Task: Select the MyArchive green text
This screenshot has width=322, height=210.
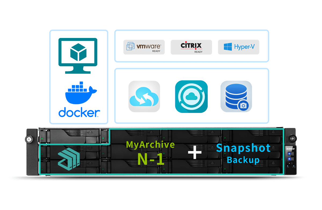Action: coord(150,144)
